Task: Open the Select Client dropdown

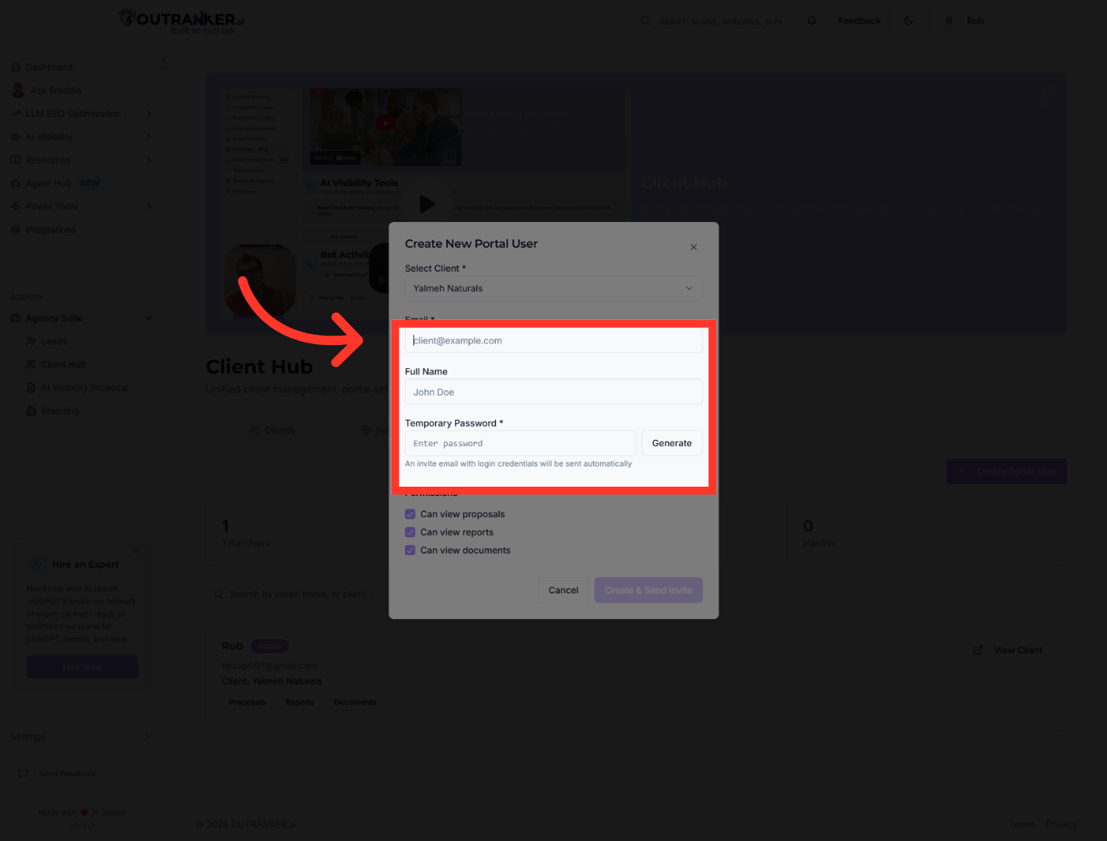Action: tap(553, 288)
